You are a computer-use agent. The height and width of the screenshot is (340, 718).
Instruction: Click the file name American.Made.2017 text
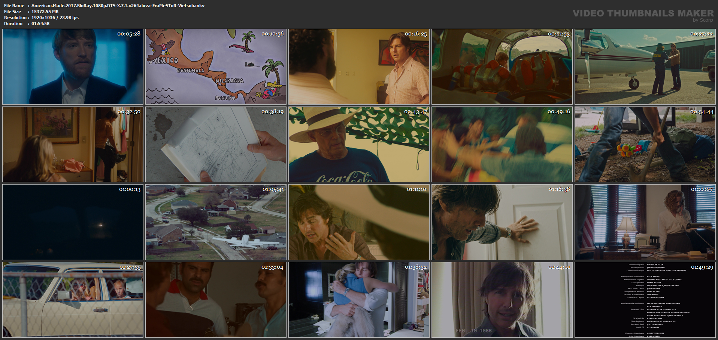(x=118, y=6)
